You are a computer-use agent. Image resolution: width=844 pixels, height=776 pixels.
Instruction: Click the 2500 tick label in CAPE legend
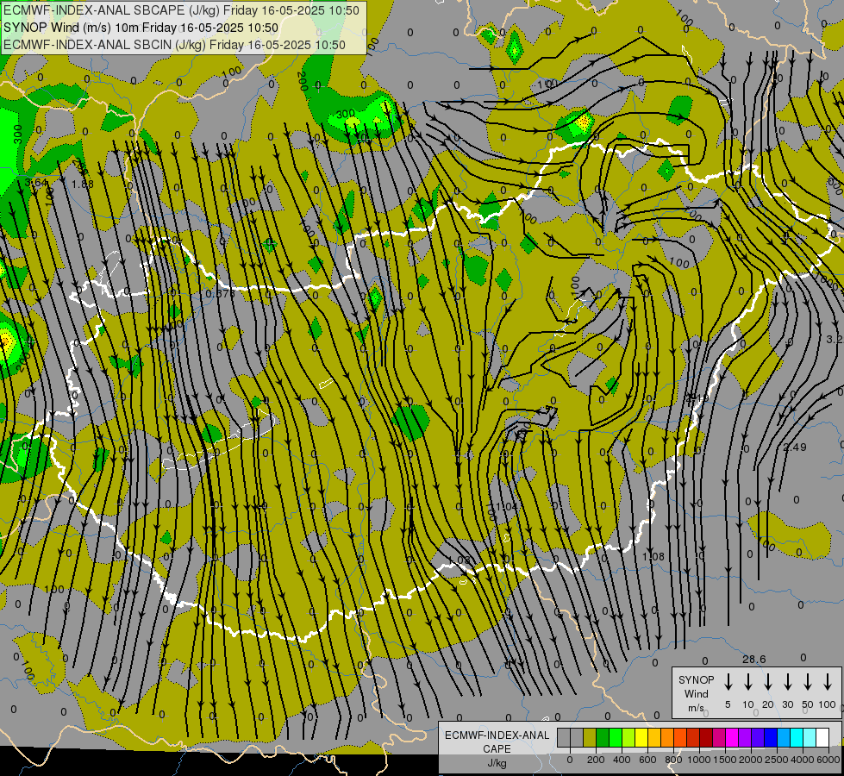pos(777,760)
